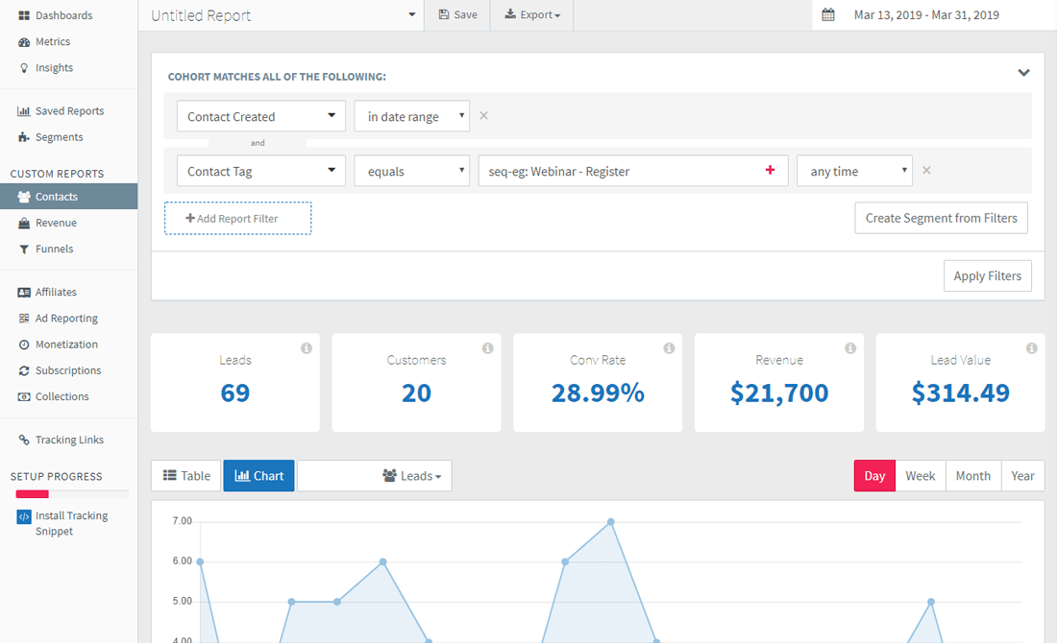Click the info icon on Lead Value card
Viewport: 1057px width, 643px height.
[1032, 348]
